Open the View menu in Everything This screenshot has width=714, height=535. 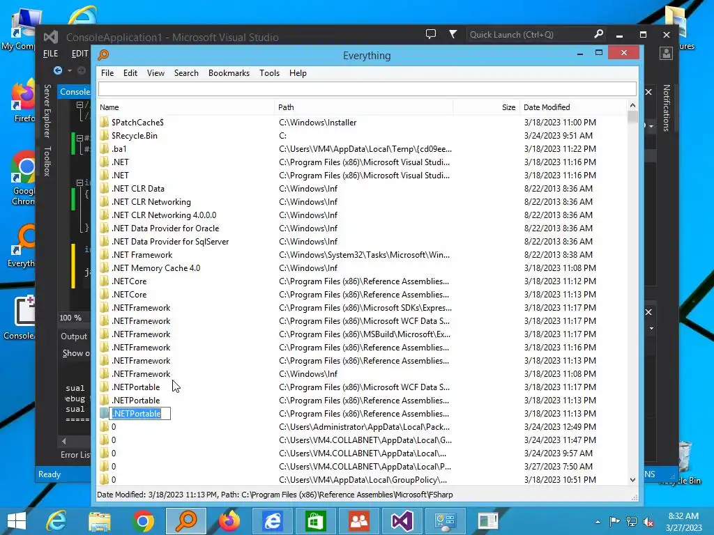coord(155,72)
